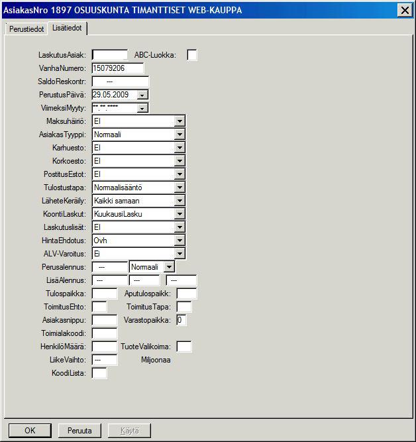This screenshot has height=442, width=416.
Task: Open the Korkoesto dropdown
Action: tap(180, 161)
